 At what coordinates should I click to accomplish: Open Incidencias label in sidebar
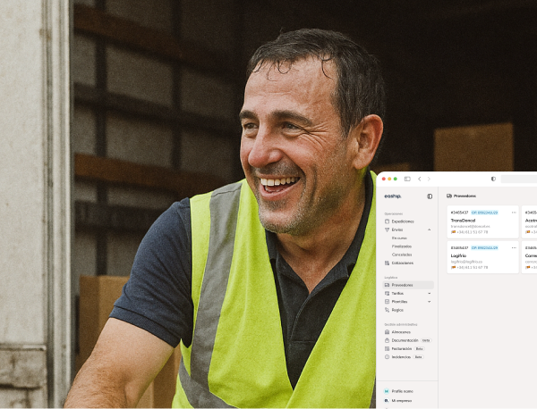click(401, 357)
